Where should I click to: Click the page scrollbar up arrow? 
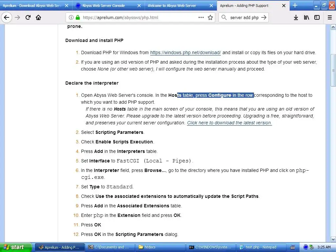tap(333, 27)
